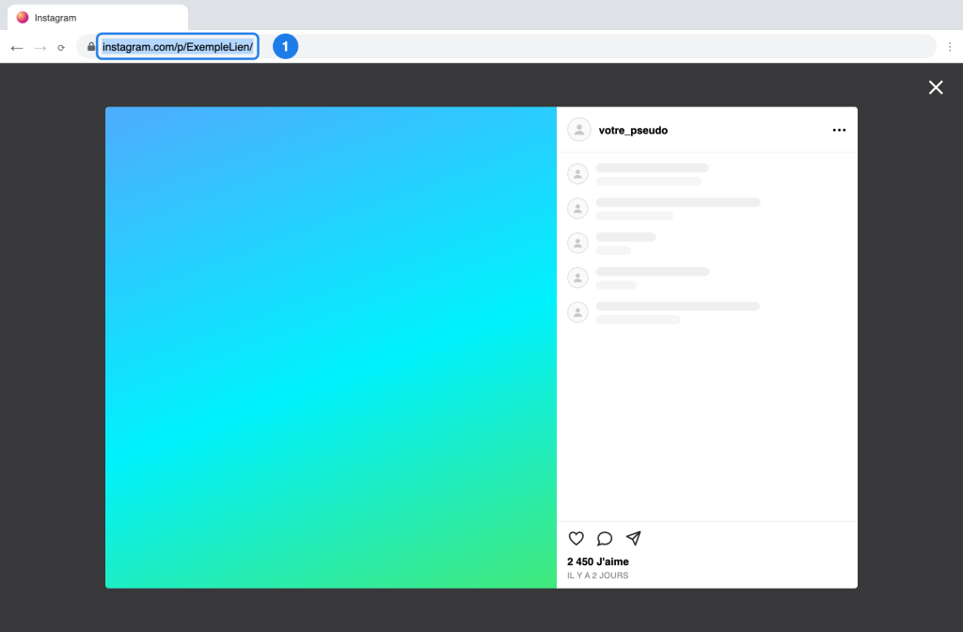This screenshot has height=632, width=963.
Task: Open the browser three-dot menu
Action: pos(950,47)
